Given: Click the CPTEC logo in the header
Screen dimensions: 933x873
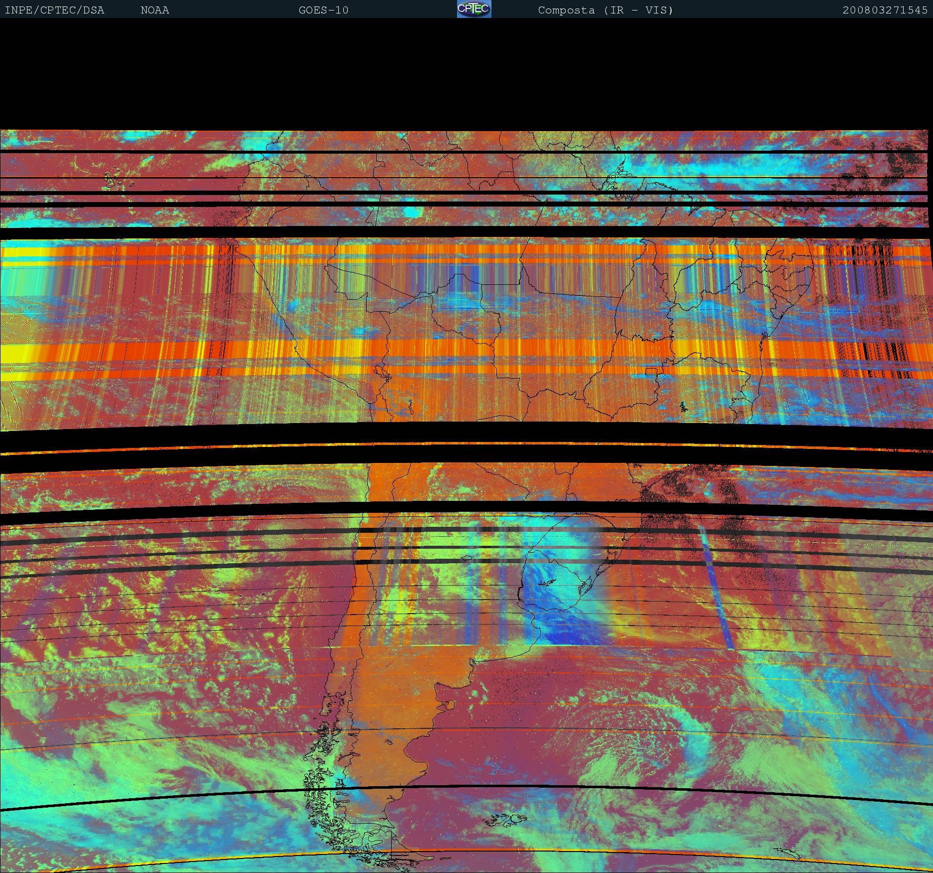Looking at the screenshot, I should 473,9.
